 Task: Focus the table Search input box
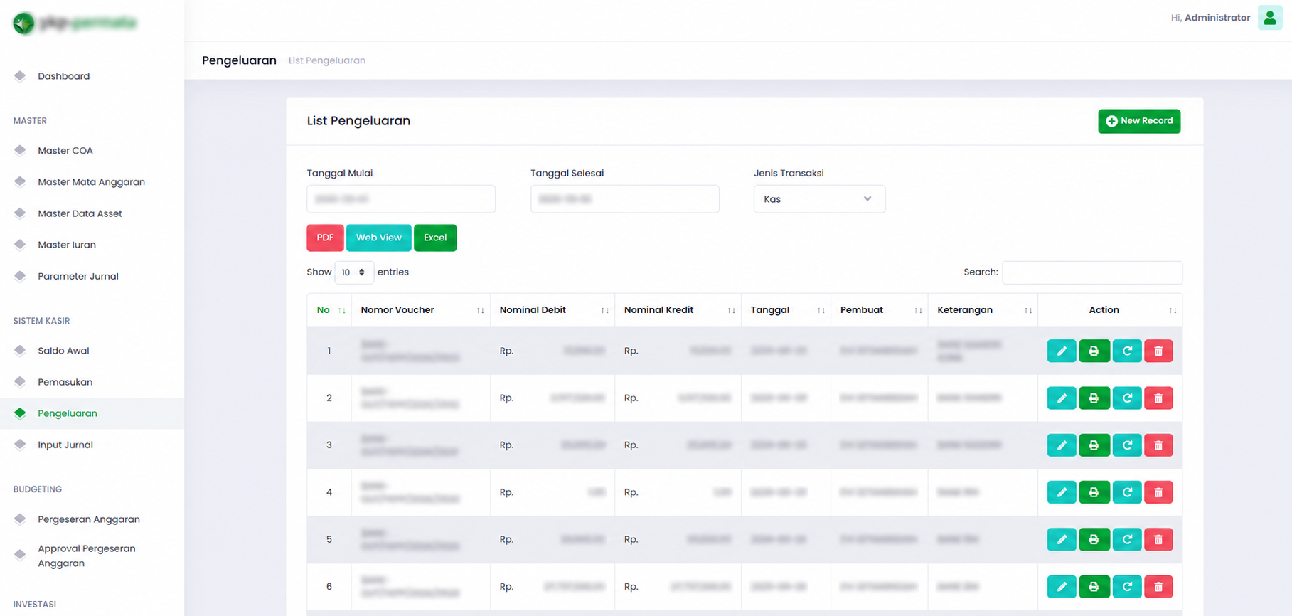tap(1092, 272)
